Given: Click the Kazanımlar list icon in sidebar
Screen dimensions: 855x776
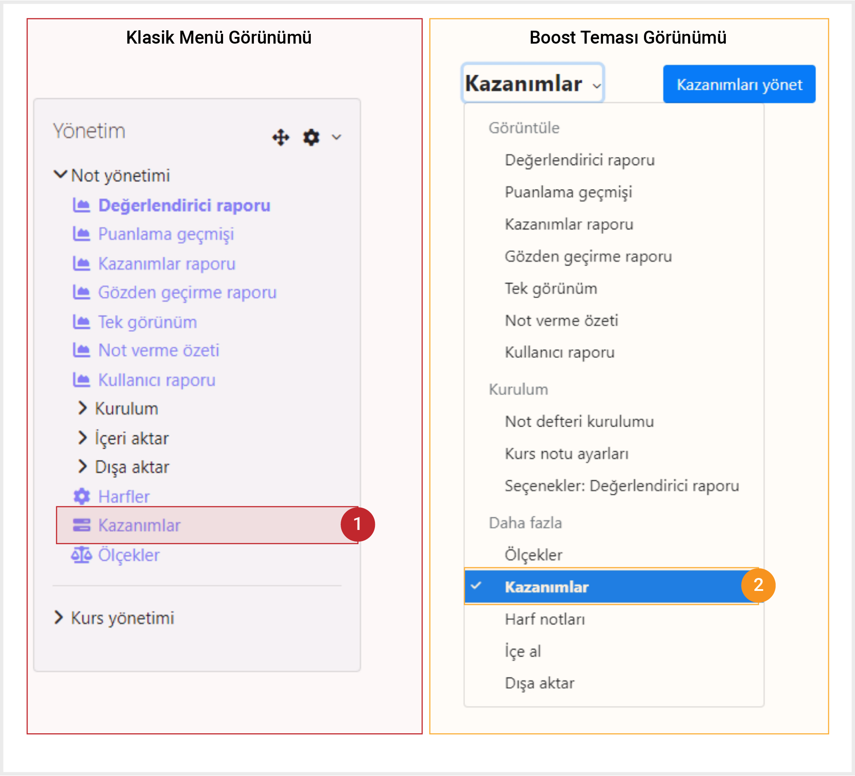Looking at the screenshot, I should [x=81, y=525].
